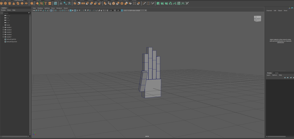The height and width of the screenshot is (139, 294).
Task: Click the Select Camera icon in viewport toolbar
Action: [34, 10]
